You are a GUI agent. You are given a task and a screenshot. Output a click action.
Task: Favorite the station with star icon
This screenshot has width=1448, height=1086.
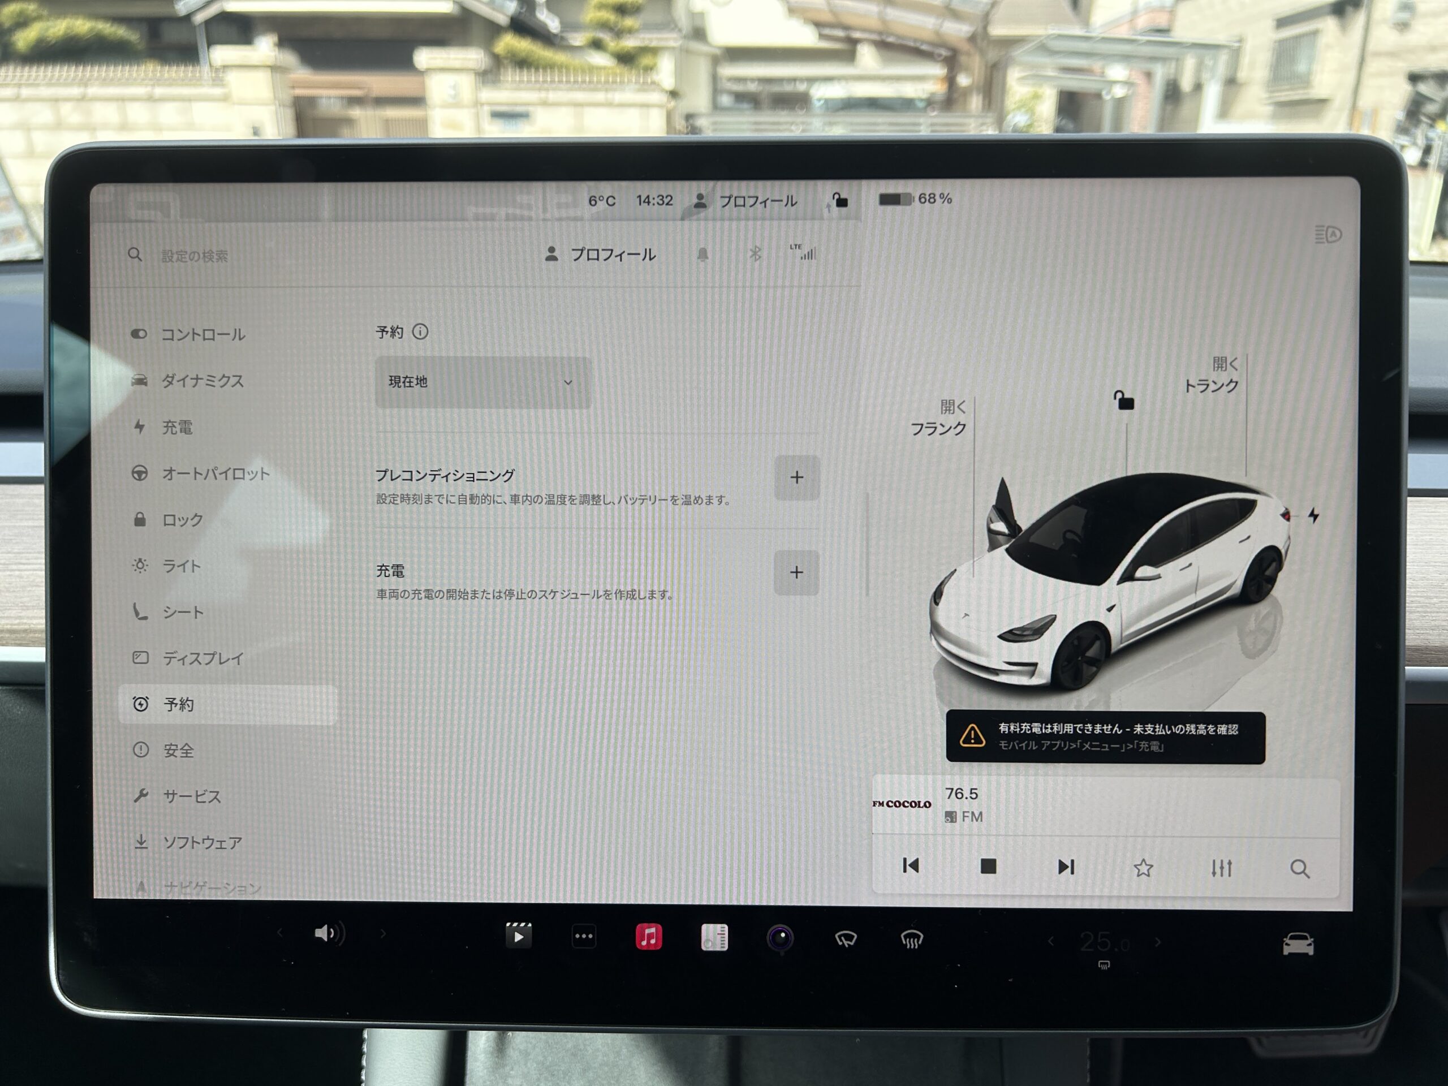(x=1144, y=868)
